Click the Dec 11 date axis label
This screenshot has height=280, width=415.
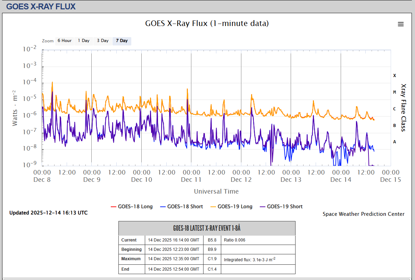[x=191, y=179]
